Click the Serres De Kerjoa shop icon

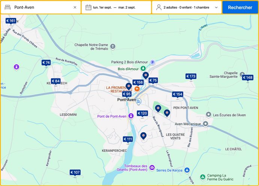[187, 170]
